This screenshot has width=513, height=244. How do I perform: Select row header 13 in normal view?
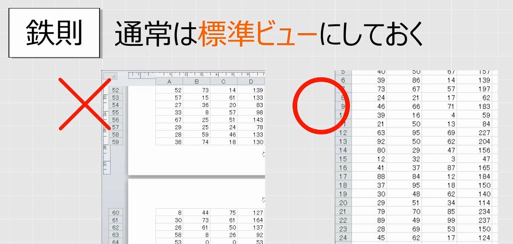point(343,142)
